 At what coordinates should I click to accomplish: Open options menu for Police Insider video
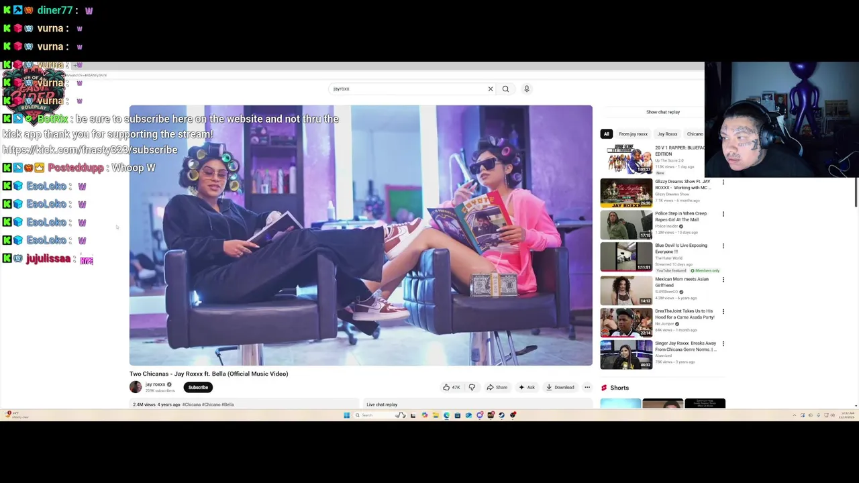tap(723, 214)
